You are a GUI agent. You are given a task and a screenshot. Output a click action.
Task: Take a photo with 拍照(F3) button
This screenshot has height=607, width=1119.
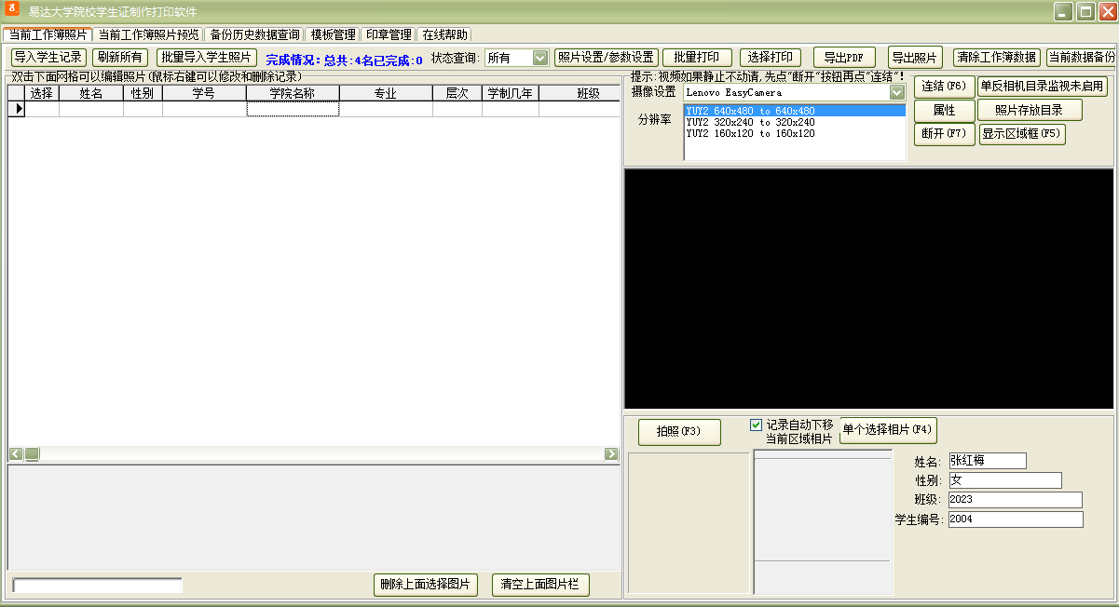point(679,432)
